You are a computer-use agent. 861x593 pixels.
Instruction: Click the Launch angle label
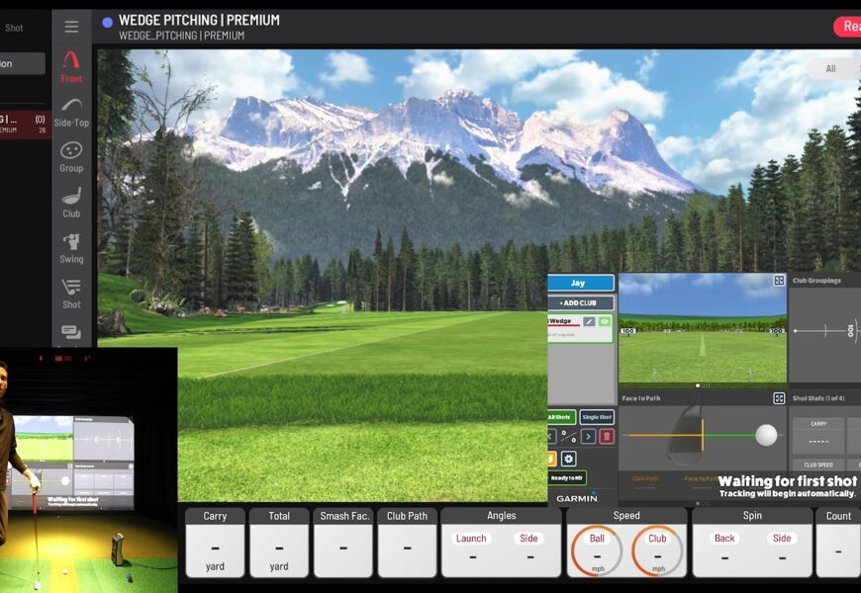click(471, 538)
